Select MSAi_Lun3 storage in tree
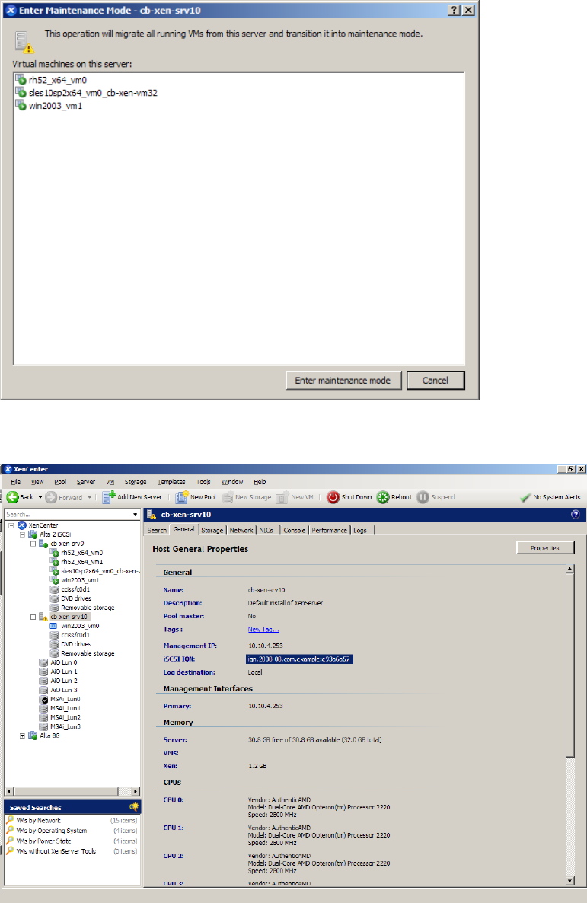The image size is (587, 903). point(65,727)
